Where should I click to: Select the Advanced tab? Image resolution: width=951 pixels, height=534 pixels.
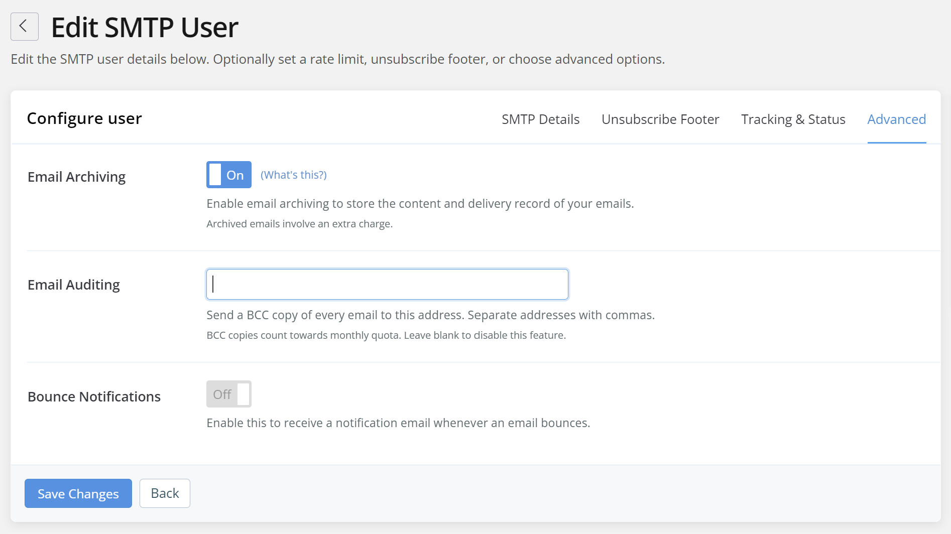pos(896,119)
